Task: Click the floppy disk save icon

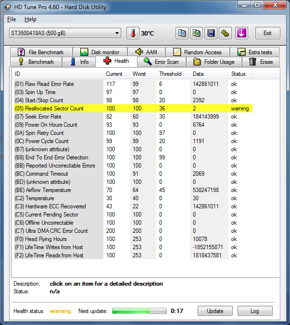Action: point(211,33)
